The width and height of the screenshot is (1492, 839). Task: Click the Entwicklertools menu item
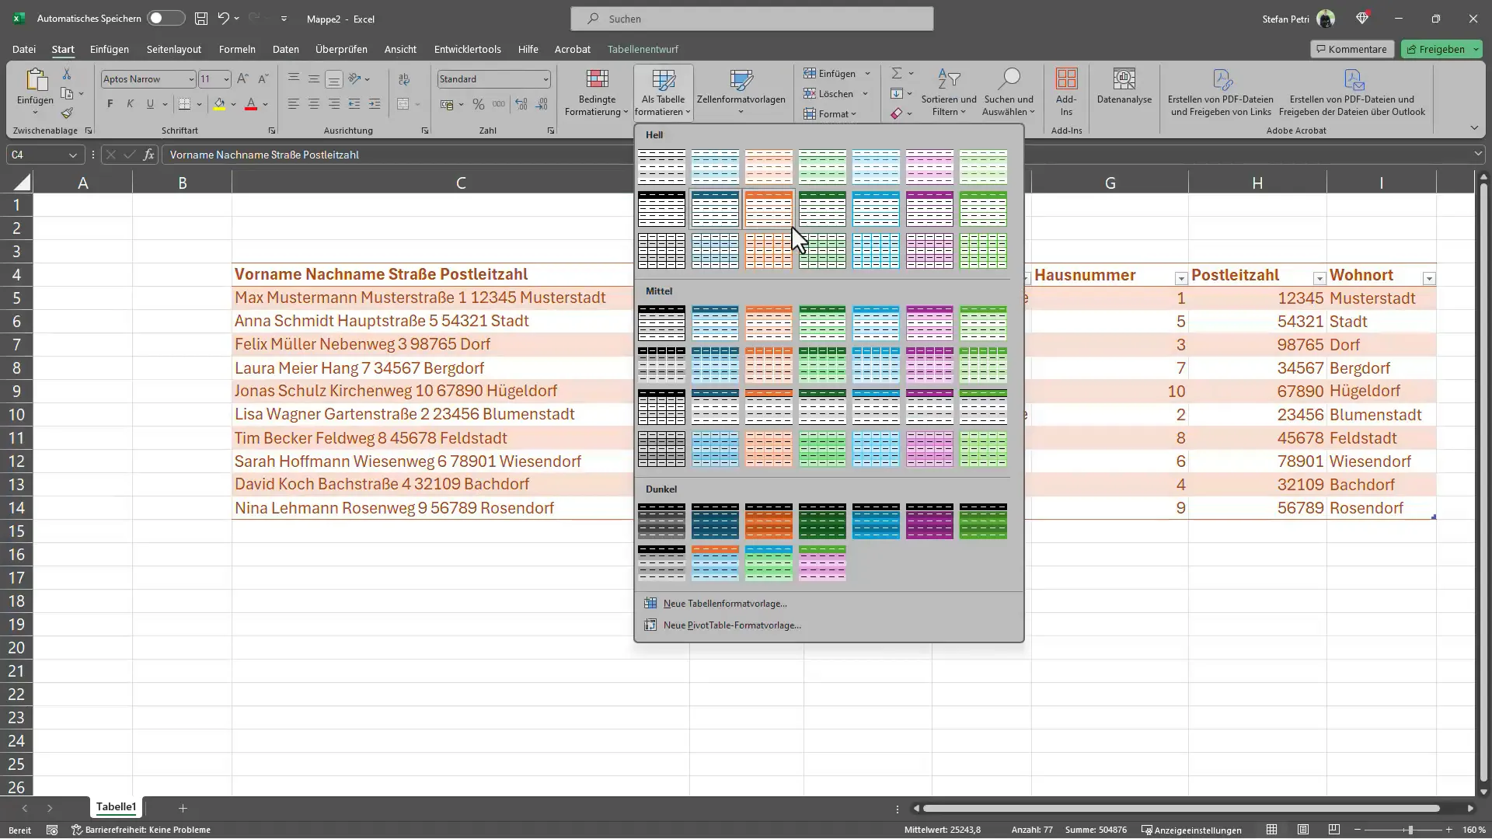[467, 48]
